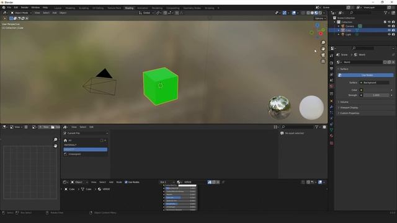Open the Slot 1 material slot dropdown
Viewport: 397px width, 223px height.
[167, 182]
